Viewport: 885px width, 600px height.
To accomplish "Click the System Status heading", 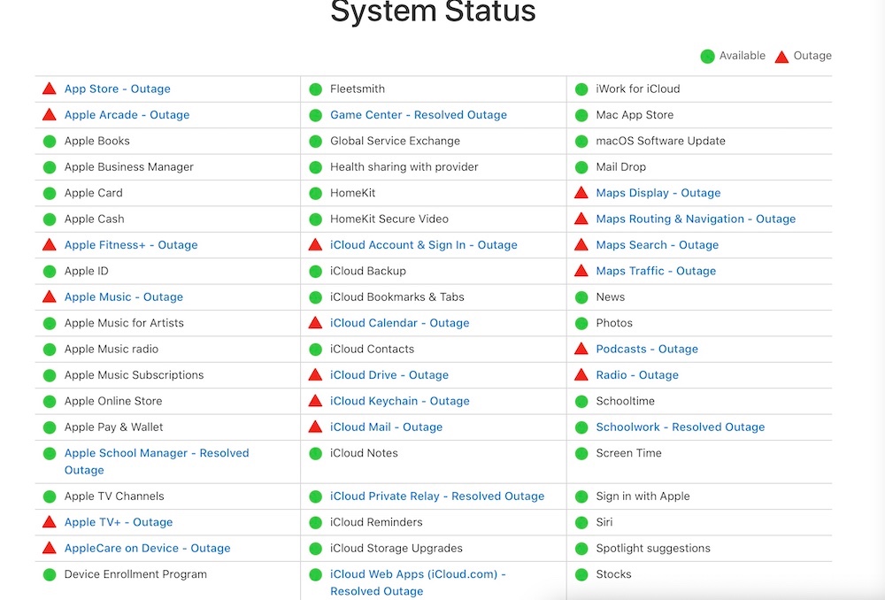I will click(x=433, y=12).
